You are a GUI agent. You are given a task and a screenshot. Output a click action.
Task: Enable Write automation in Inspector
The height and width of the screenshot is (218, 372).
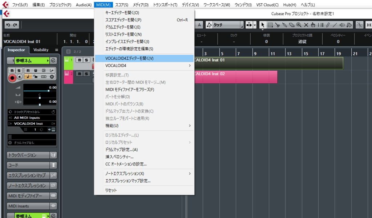click(36, 70)
